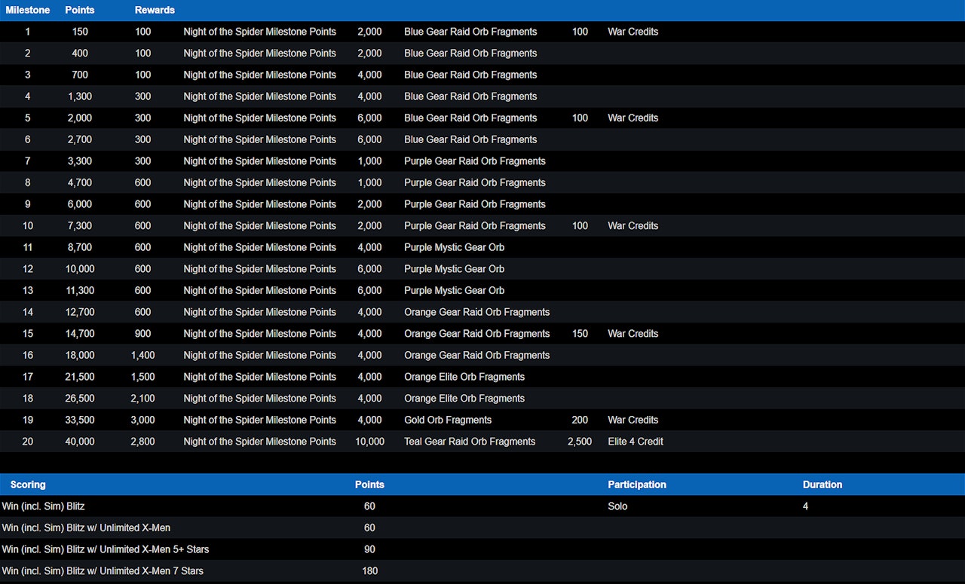Click the scoring value "180"
965x584 pixels.
pyautogui.click(x=369, y=571)
